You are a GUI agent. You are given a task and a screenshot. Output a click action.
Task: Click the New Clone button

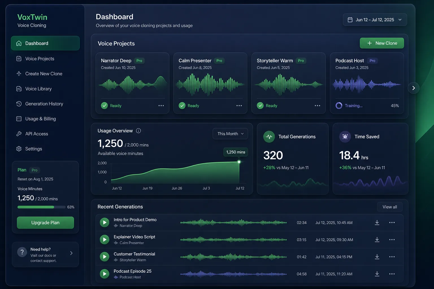coord(382,43)
